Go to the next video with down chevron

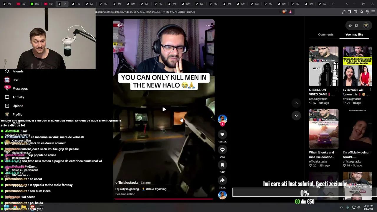tap(296, 115)
